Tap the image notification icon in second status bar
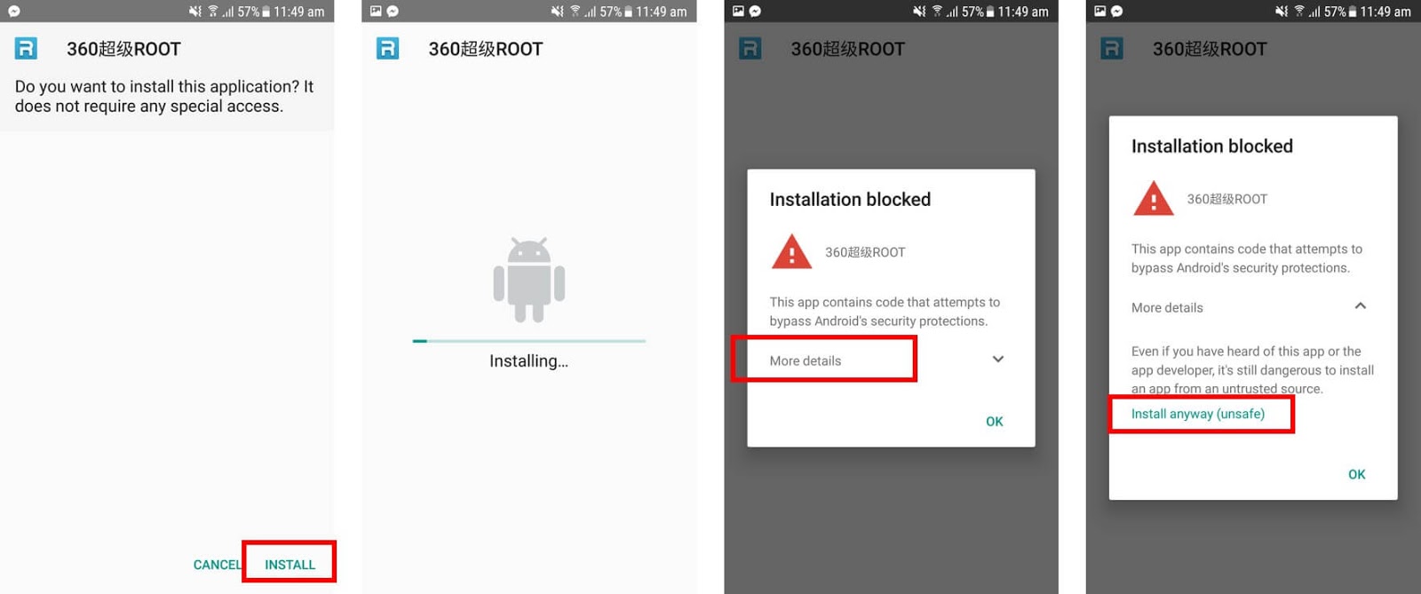The height and width of the screenshot is (594, 1421). coord(376,12)
